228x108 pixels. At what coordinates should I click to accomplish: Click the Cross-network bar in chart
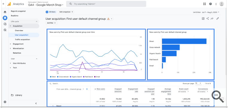pos(171,47)
